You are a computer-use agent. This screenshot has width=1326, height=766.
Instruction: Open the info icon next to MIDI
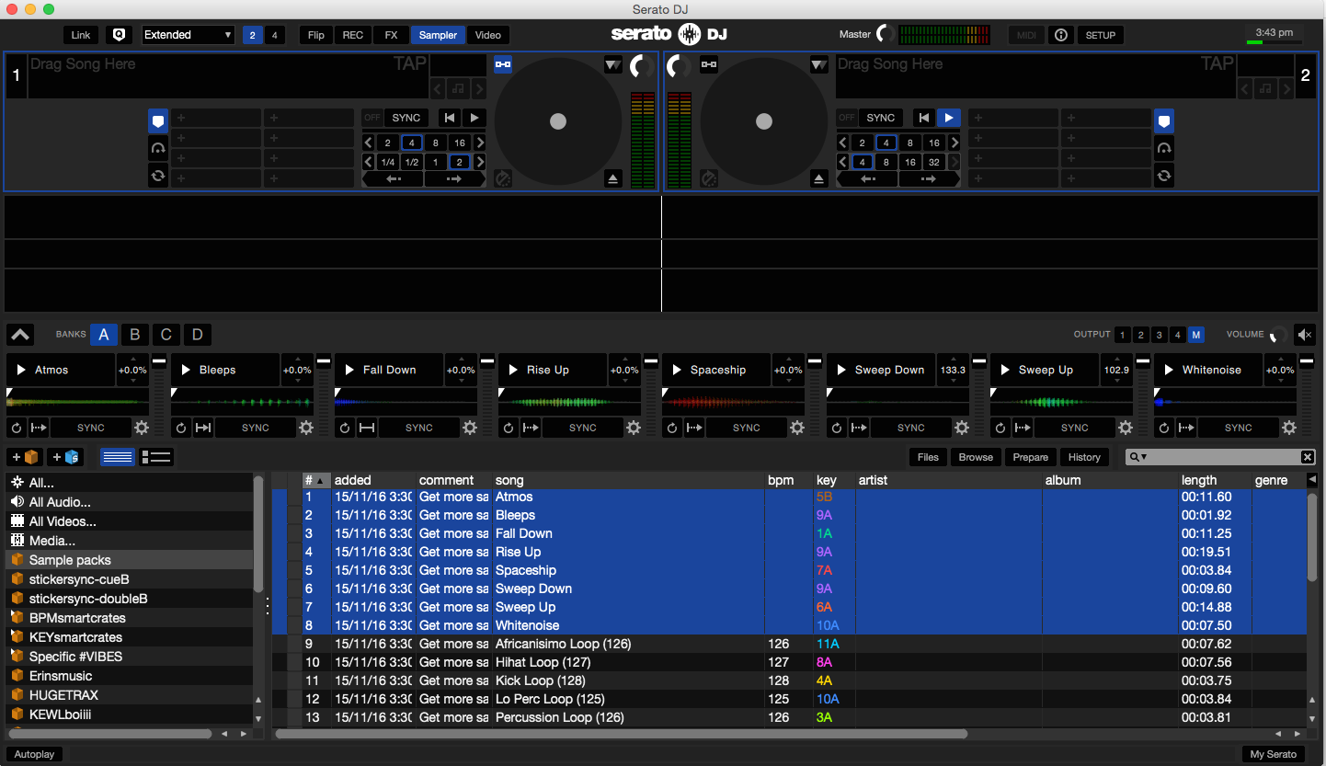(x=1061, y=35)
